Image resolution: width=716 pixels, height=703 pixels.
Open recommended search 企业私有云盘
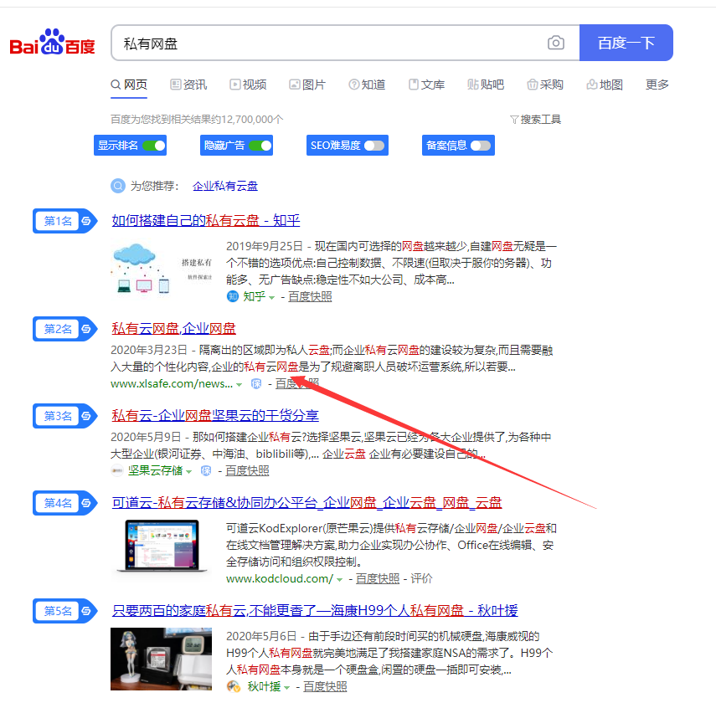click(x=225, y=187)
